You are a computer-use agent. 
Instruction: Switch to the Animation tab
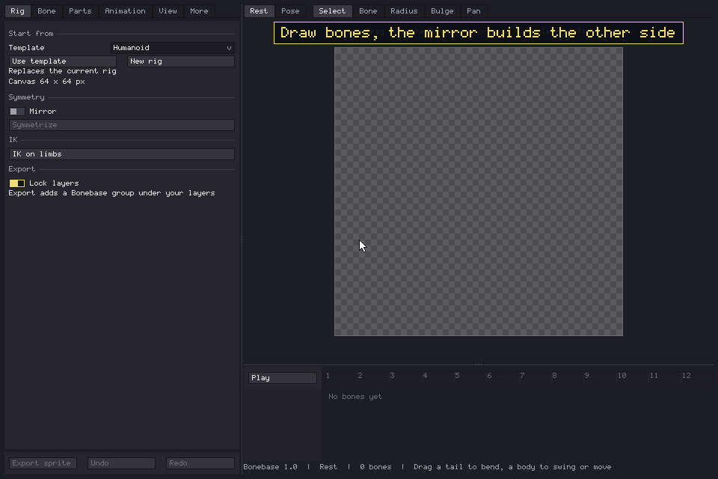(x=125, y=11)
